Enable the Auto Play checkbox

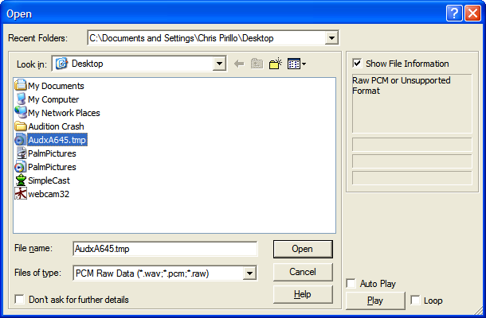click(351, 283)
